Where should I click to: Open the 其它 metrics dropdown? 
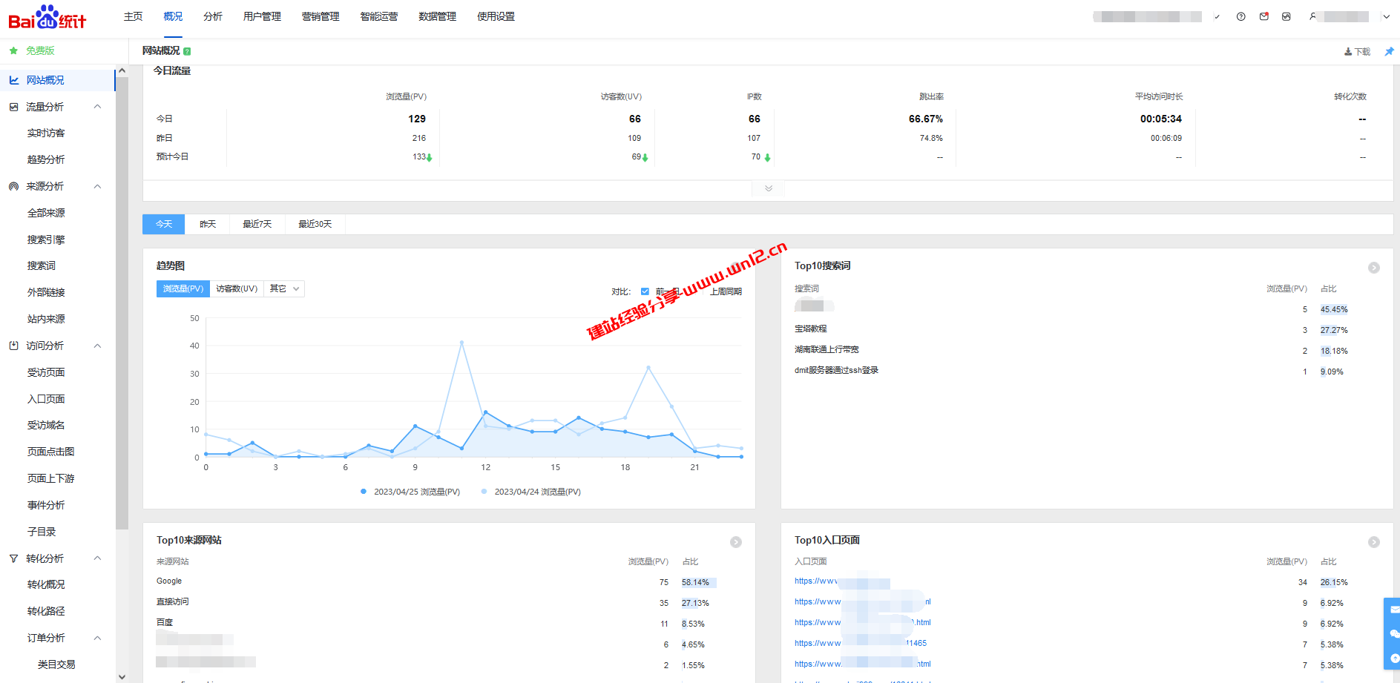284,288
